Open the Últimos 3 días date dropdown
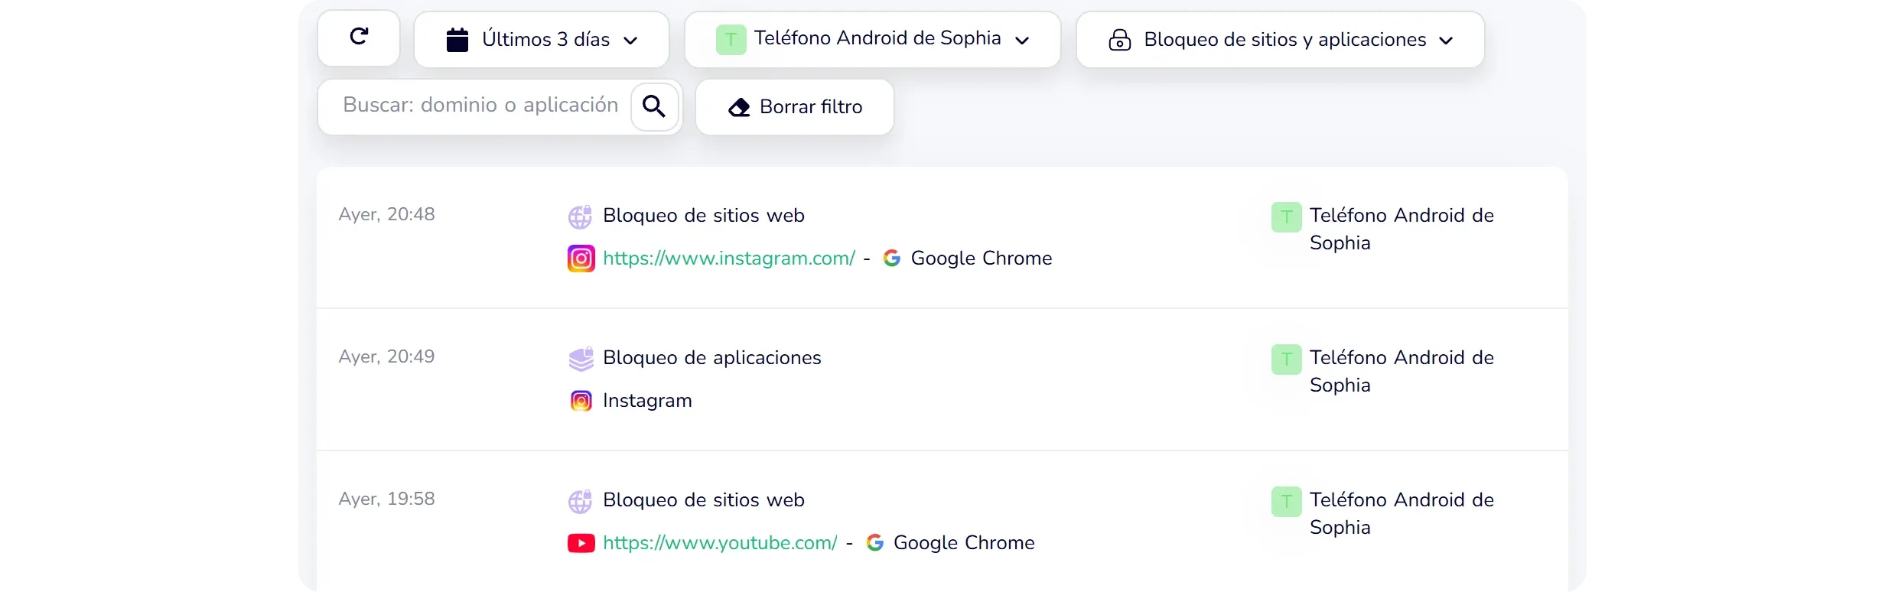The image size is (1885, 592). tap(542, 40)
